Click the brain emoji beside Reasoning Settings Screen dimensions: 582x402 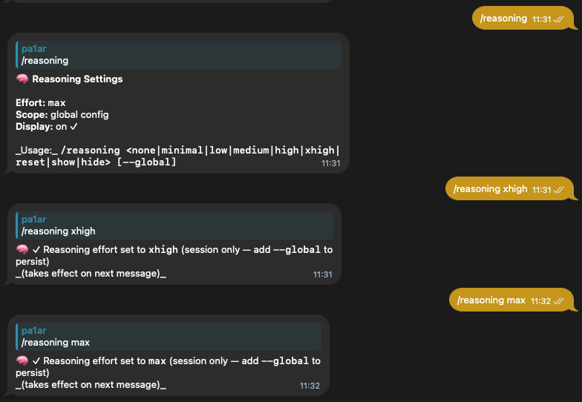(x=22, y=79)
